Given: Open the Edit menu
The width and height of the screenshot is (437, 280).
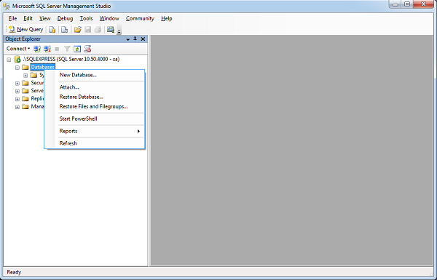Looking at the screenshot, I should (x=28, y=19).
